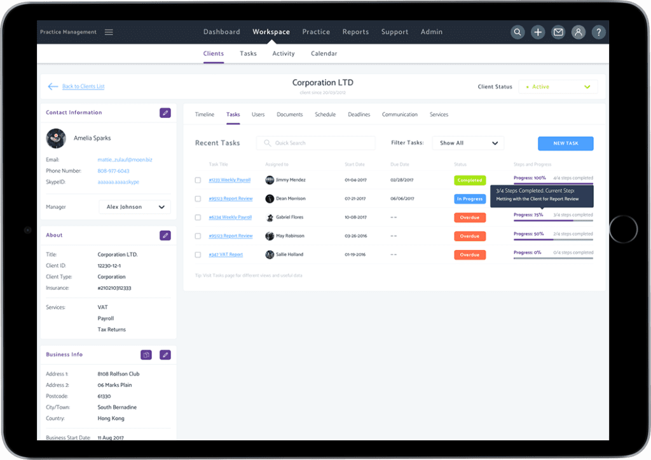
Task: Expand the Filter Tasks Show All dropdown
Action: (468, 143)
